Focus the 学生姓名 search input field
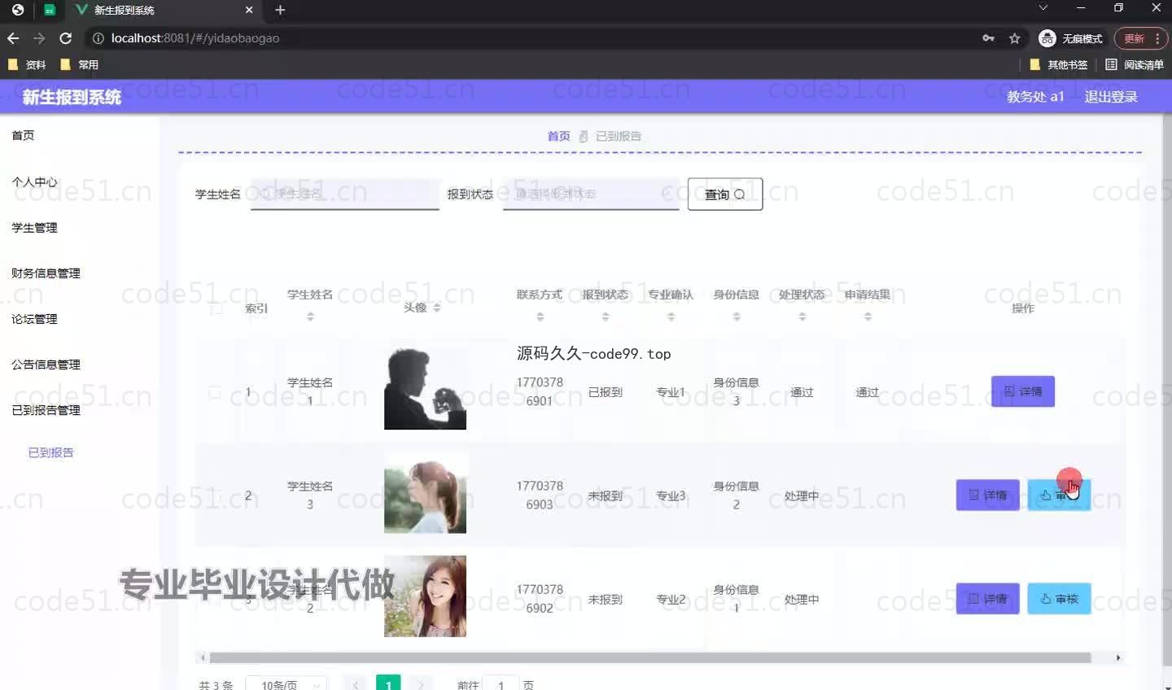Viewport: 1172px width, 690px height. coord(345,194)
